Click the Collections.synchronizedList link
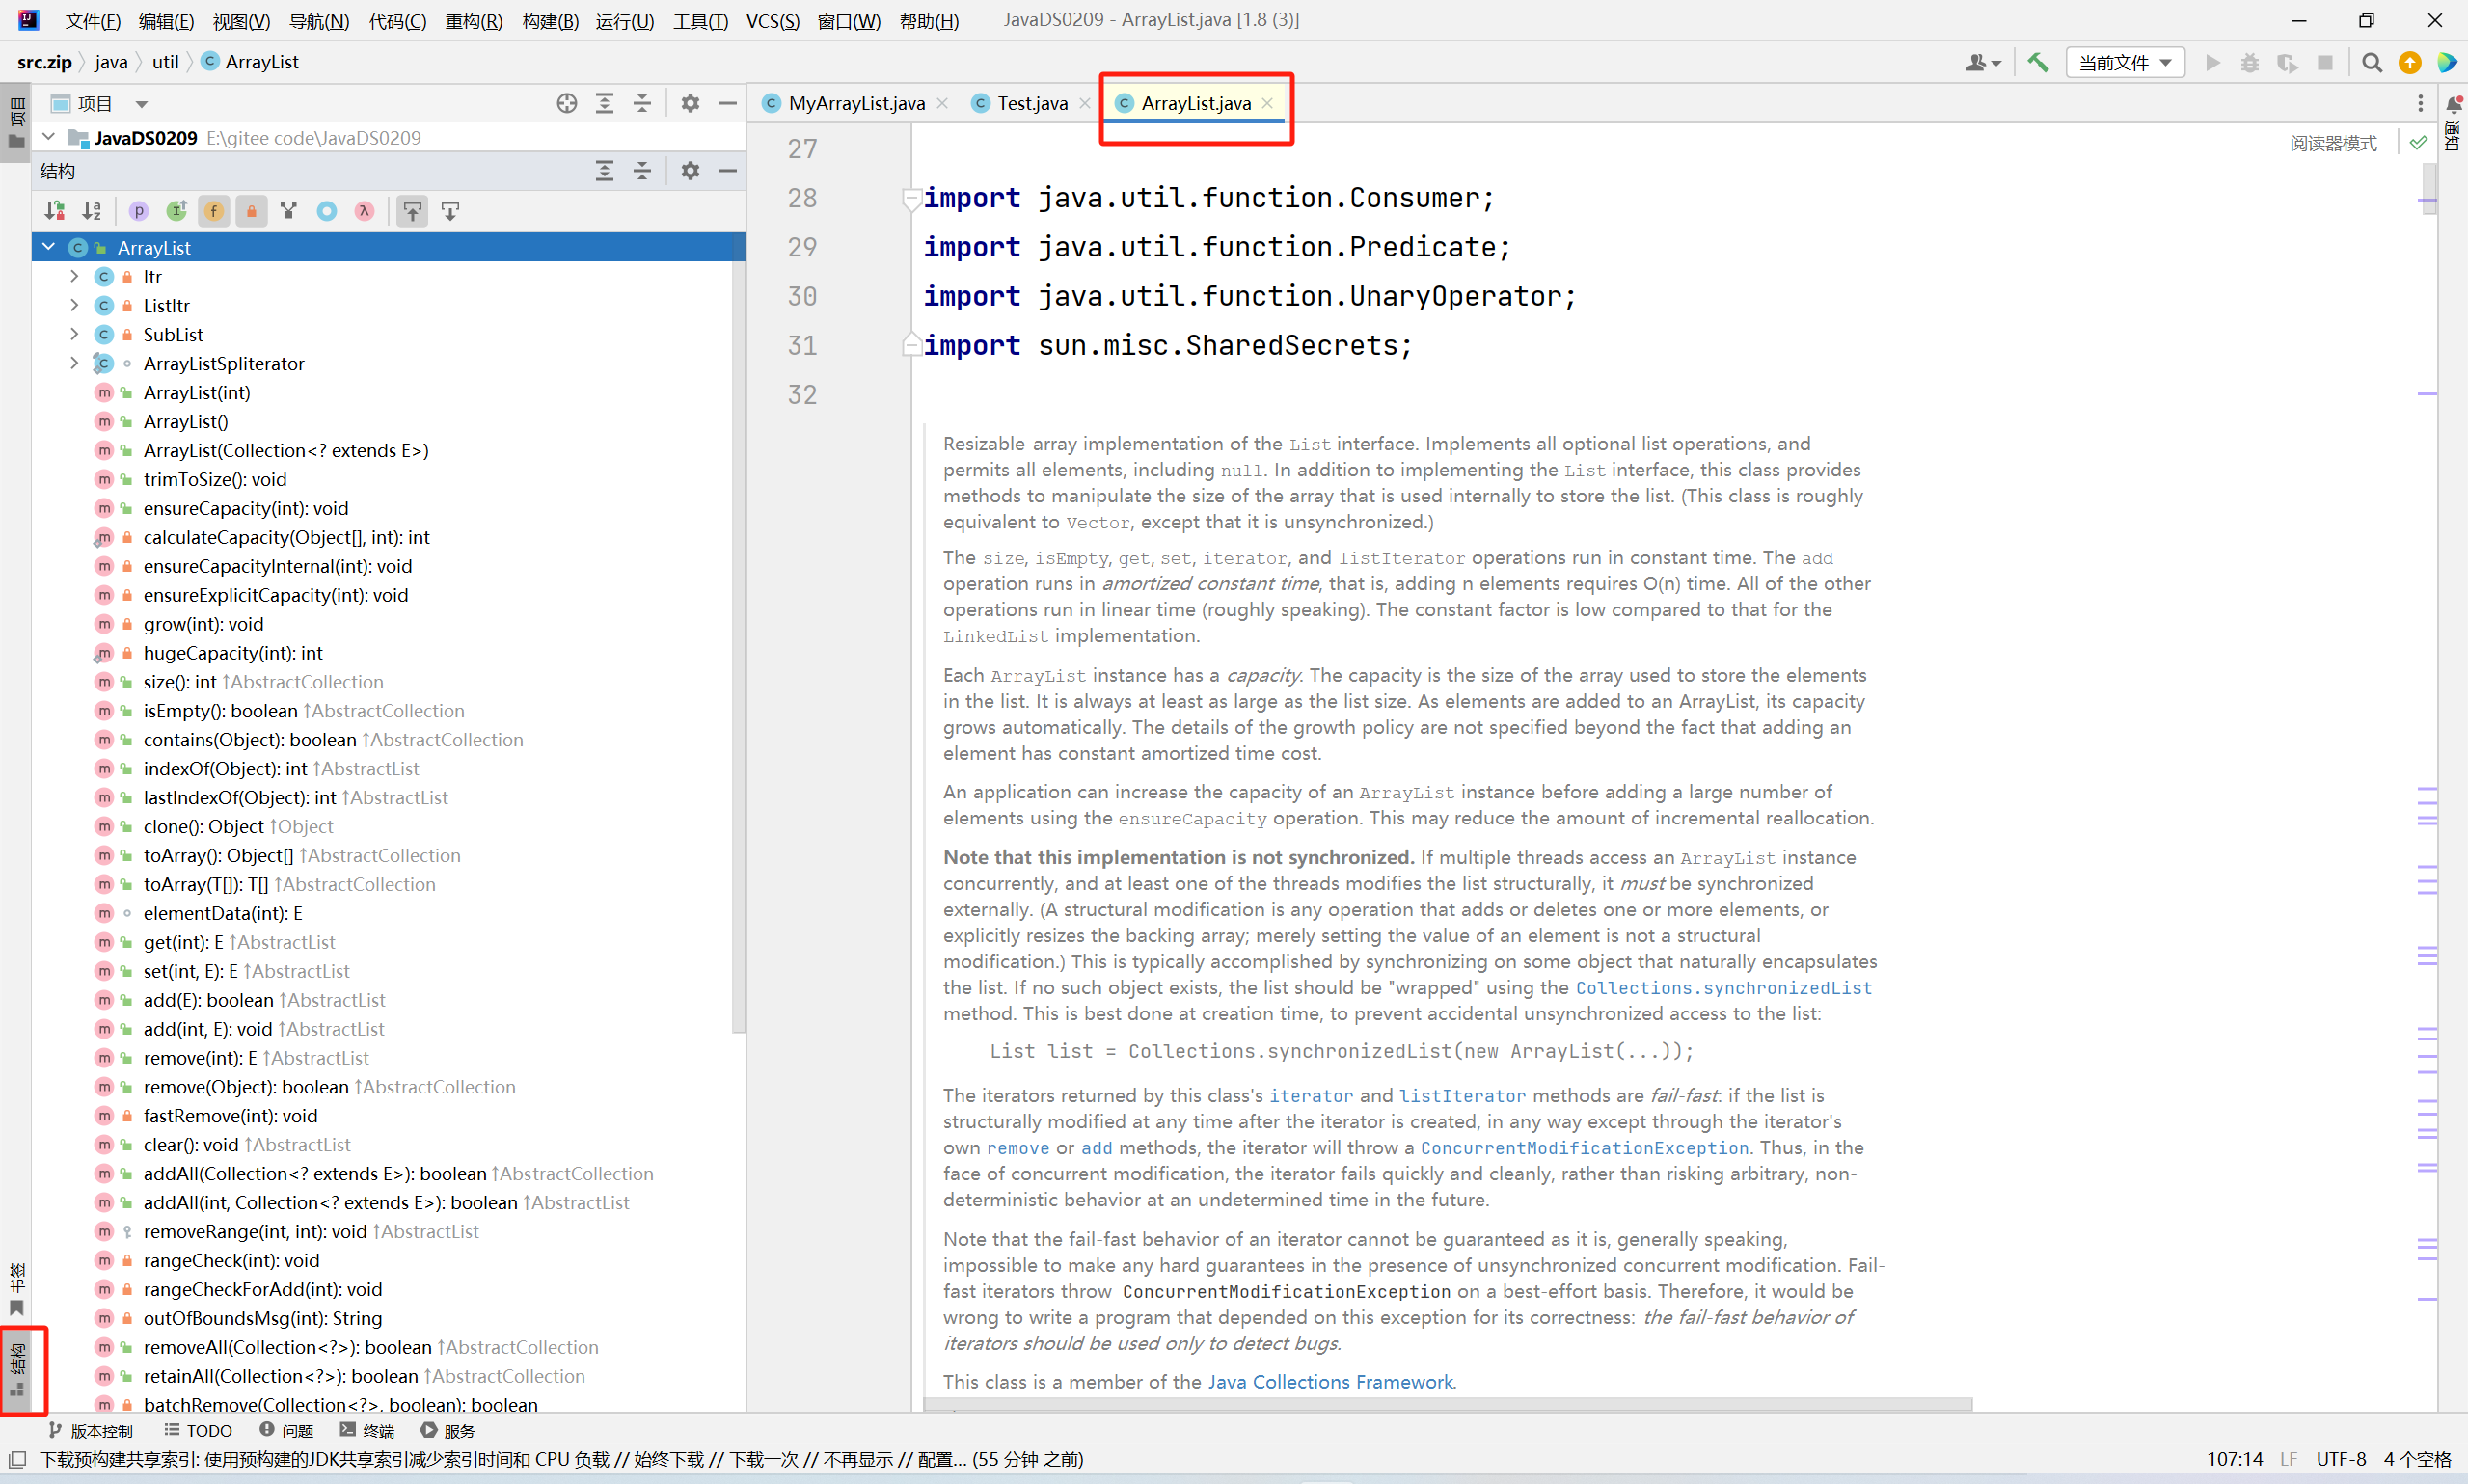Screen dimensions: 2468x1484 (1723, 988)
